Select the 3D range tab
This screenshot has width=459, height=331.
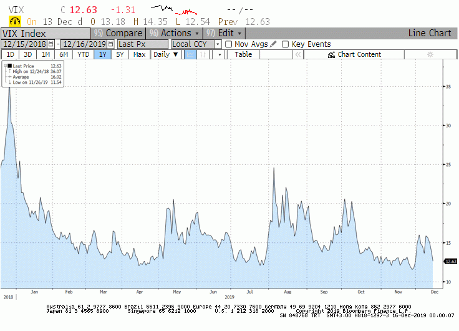(28, 54)
